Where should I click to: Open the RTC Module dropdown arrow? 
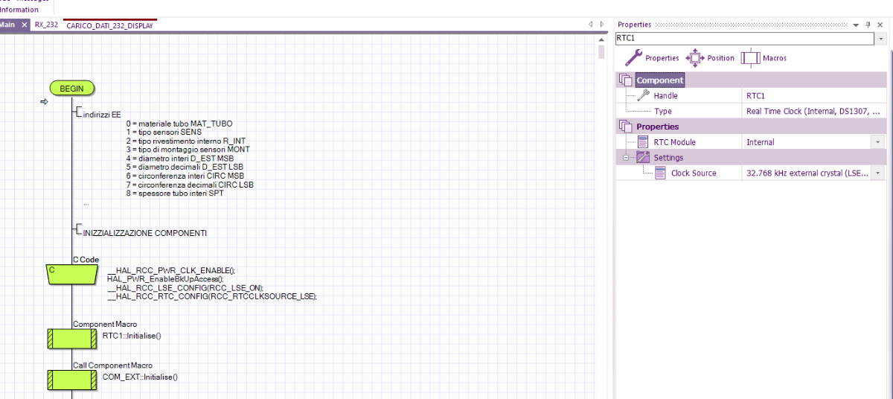click(x=878, y=142)
